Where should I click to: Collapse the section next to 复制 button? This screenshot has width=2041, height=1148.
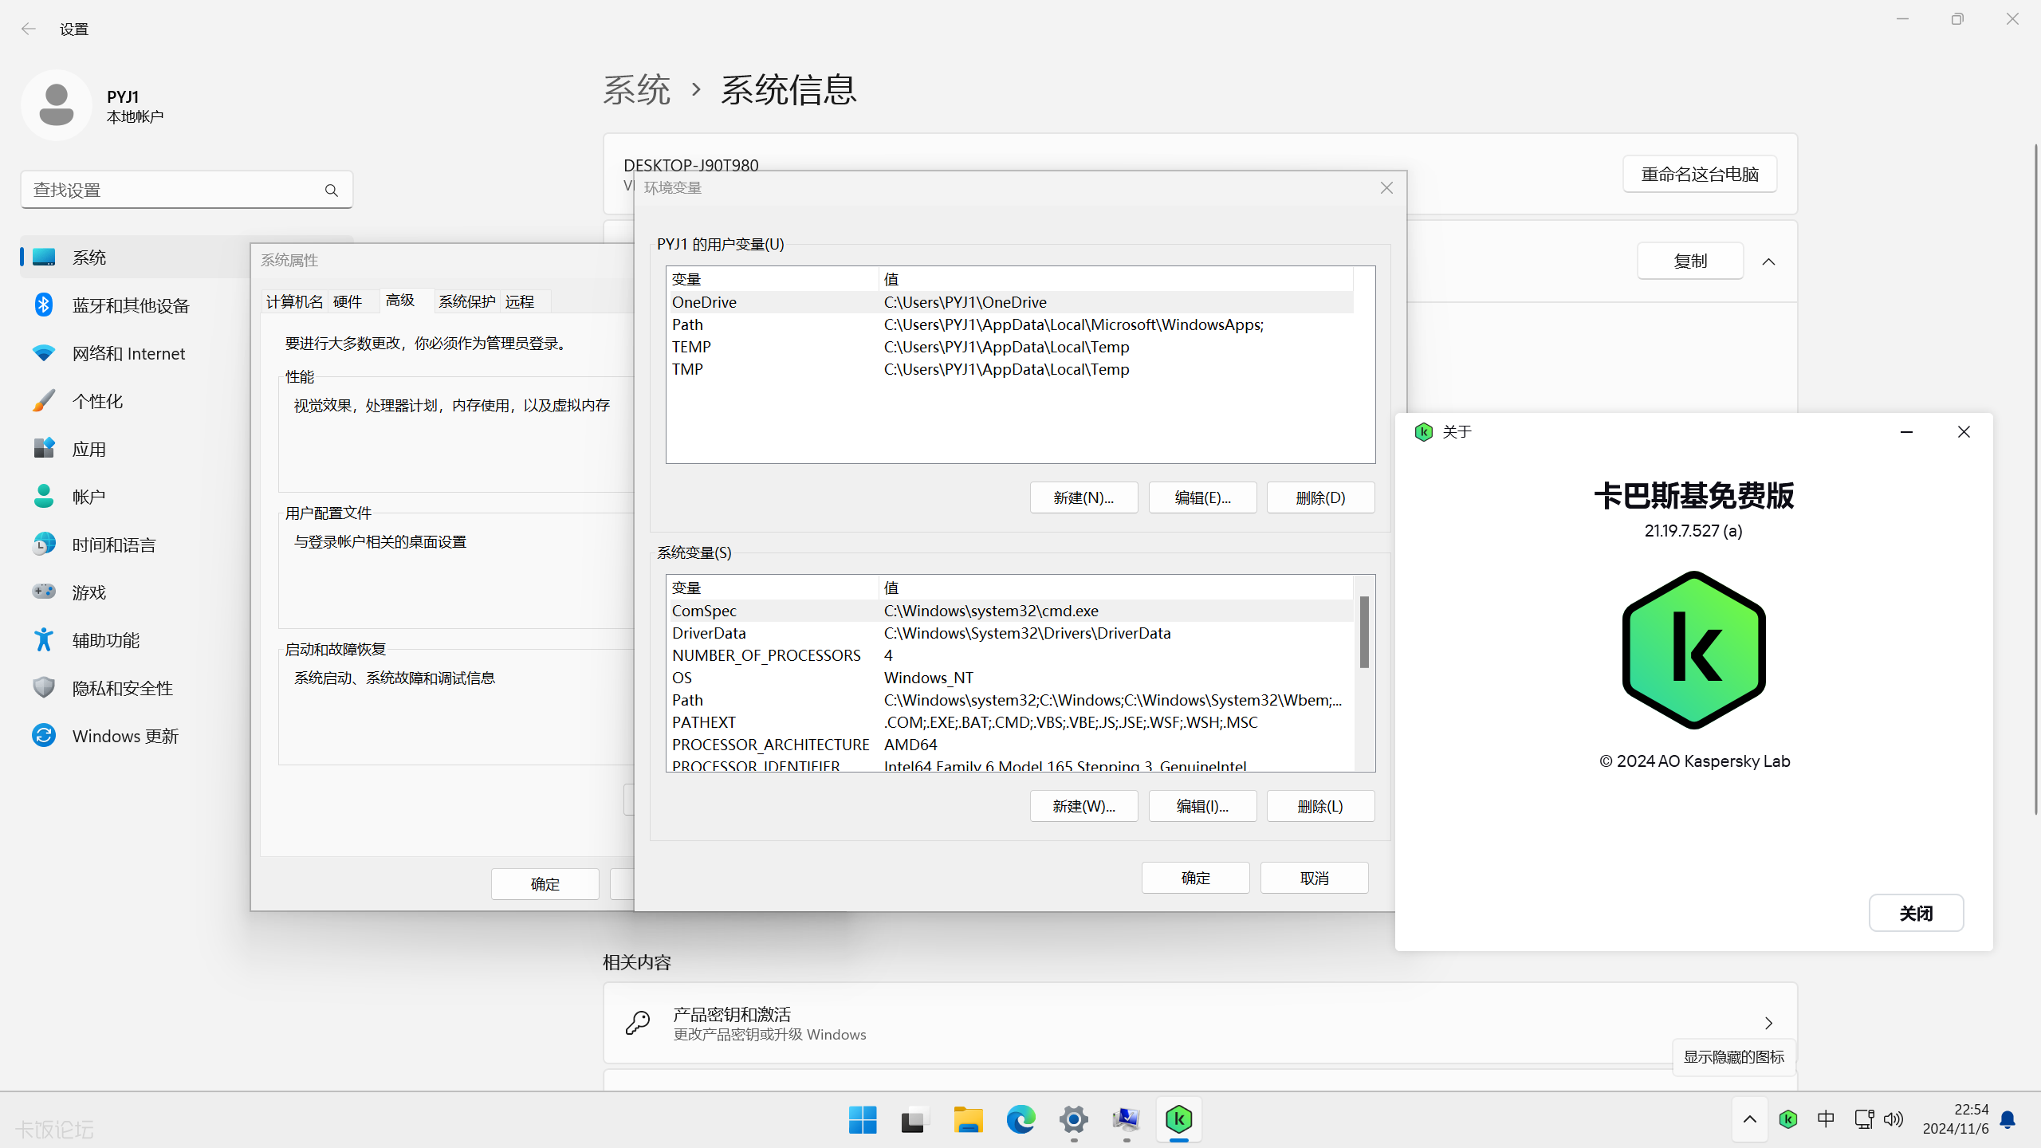pos(1768,261)
